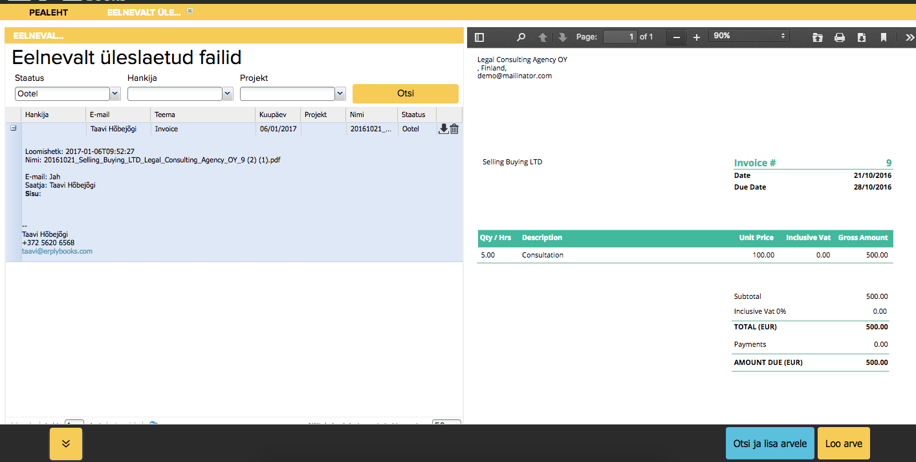Click the PDF page number field
The image size is (916, 462).
(620, 37)
